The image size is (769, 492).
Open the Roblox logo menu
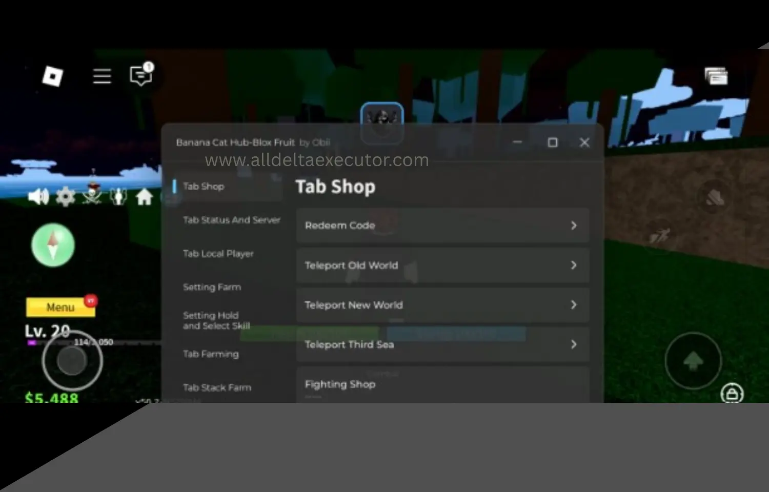click(52, 76)
